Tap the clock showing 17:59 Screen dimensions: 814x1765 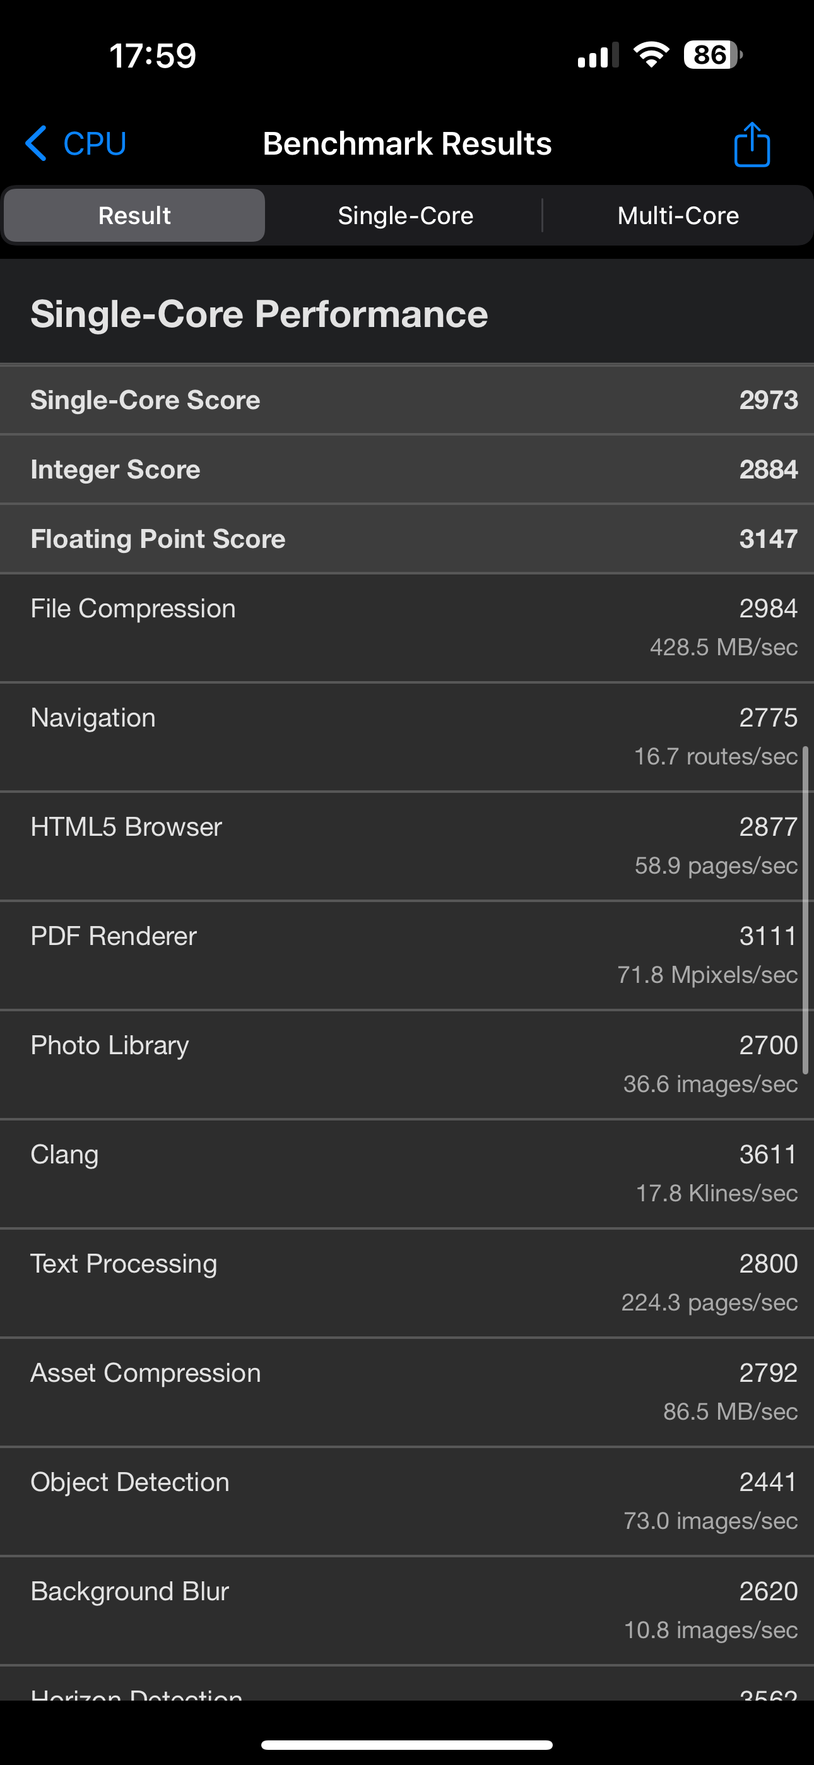point(153,56)
